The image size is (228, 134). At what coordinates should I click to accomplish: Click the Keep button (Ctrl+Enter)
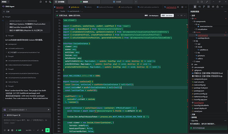click(167, 16)
